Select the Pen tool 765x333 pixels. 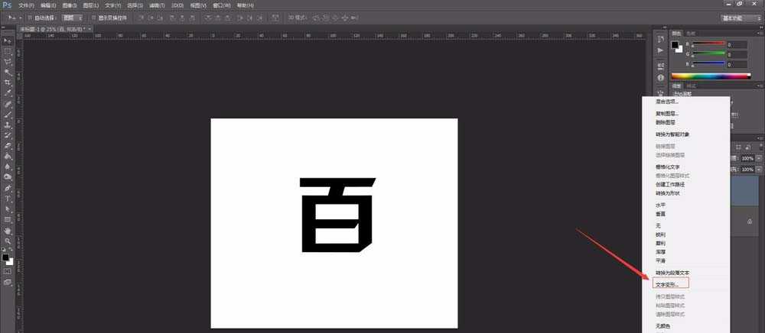(8, 187)
